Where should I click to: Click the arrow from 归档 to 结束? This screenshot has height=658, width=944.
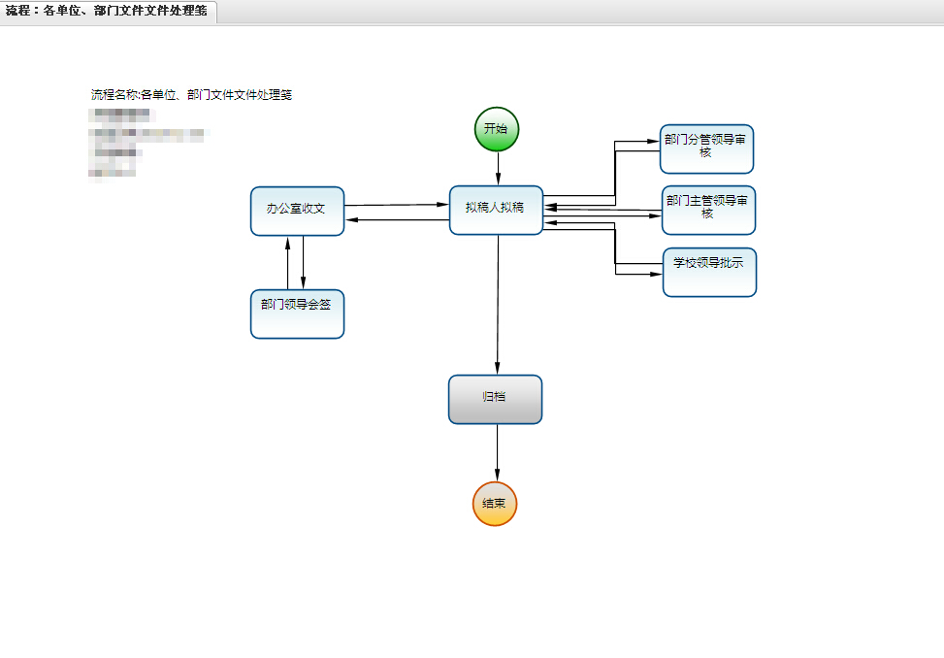[x=497, y=452]
